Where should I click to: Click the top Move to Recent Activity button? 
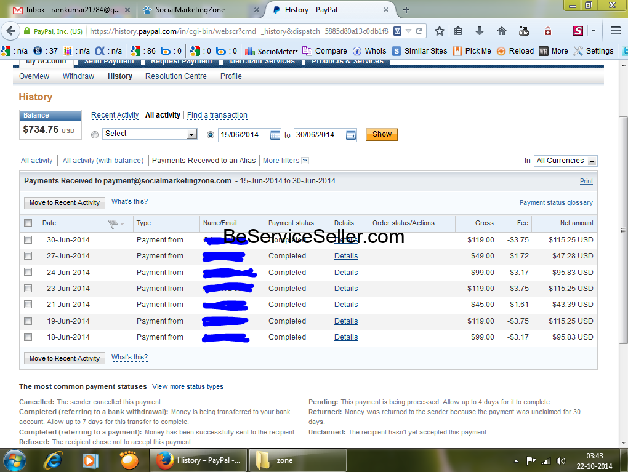click(65, 202)
